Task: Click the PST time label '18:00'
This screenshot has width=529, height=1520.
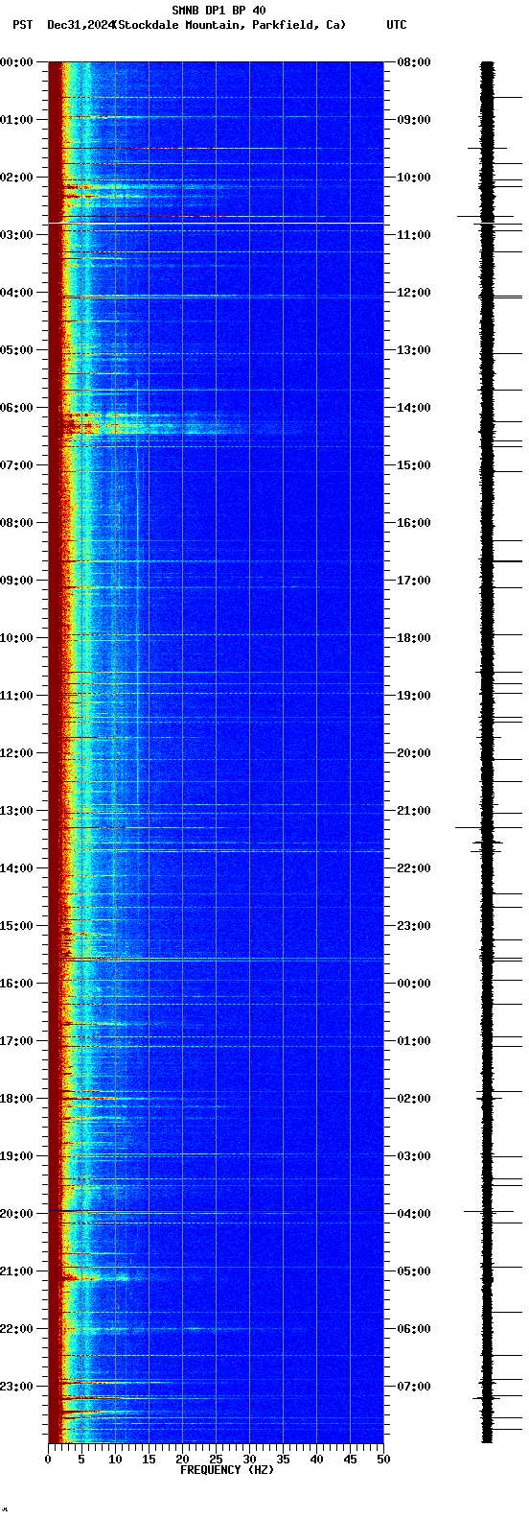Action: coord(16,1099)
